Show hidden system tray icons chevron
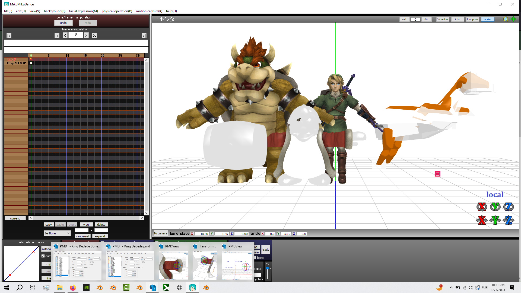Viewport: 521px width, 293px height. (451, 288)
